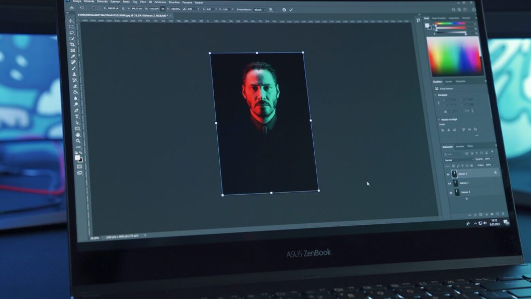The image size is (531, 299).
Task: Toggle relative positioning triangle in options bar
Action: tap(123, 8)
